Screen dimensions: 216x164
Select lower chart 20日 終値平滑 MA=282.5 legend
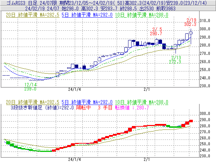(x=33, y=102)
